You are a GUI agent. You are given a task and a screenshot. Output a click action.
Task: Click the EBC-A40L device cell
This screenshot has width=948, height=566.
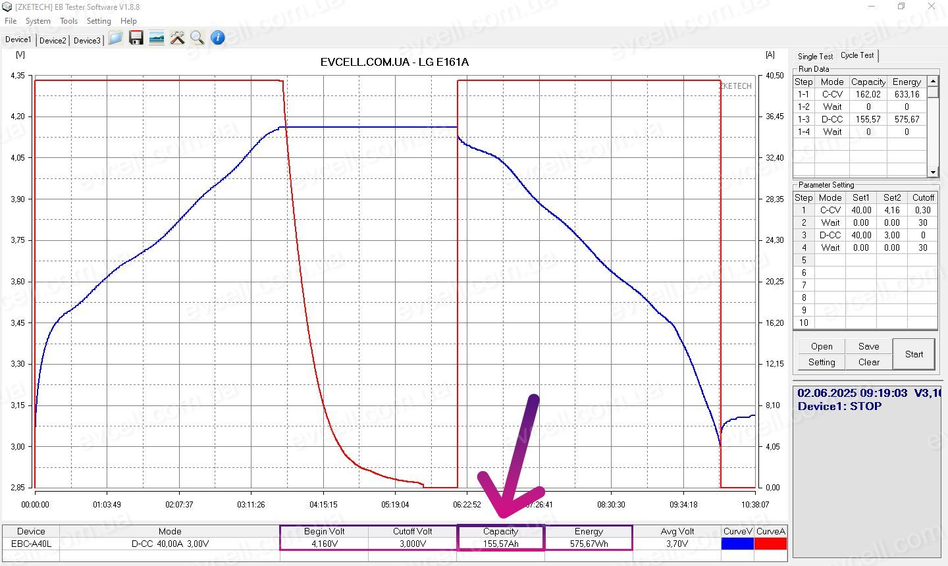31,544
